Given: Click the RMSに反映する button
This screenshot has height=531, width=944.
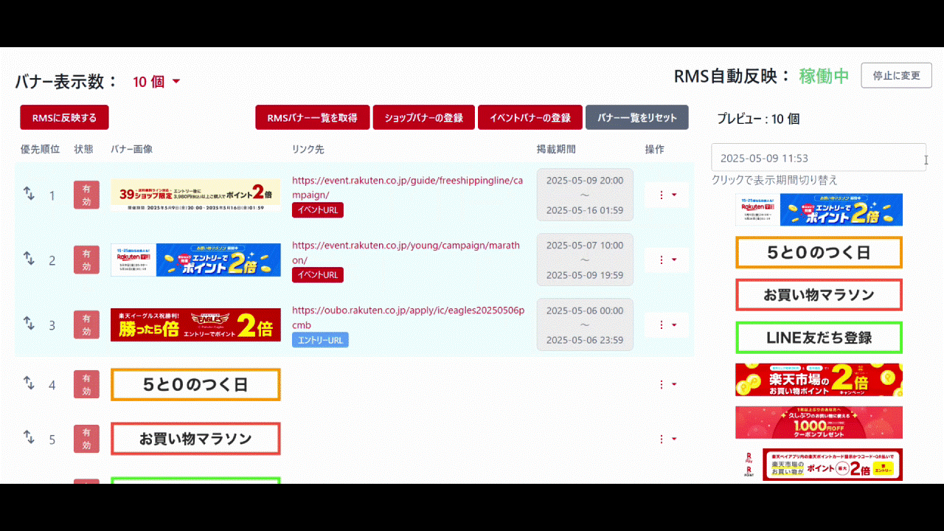Looking at the screenshot, I should tap(64, 117).
